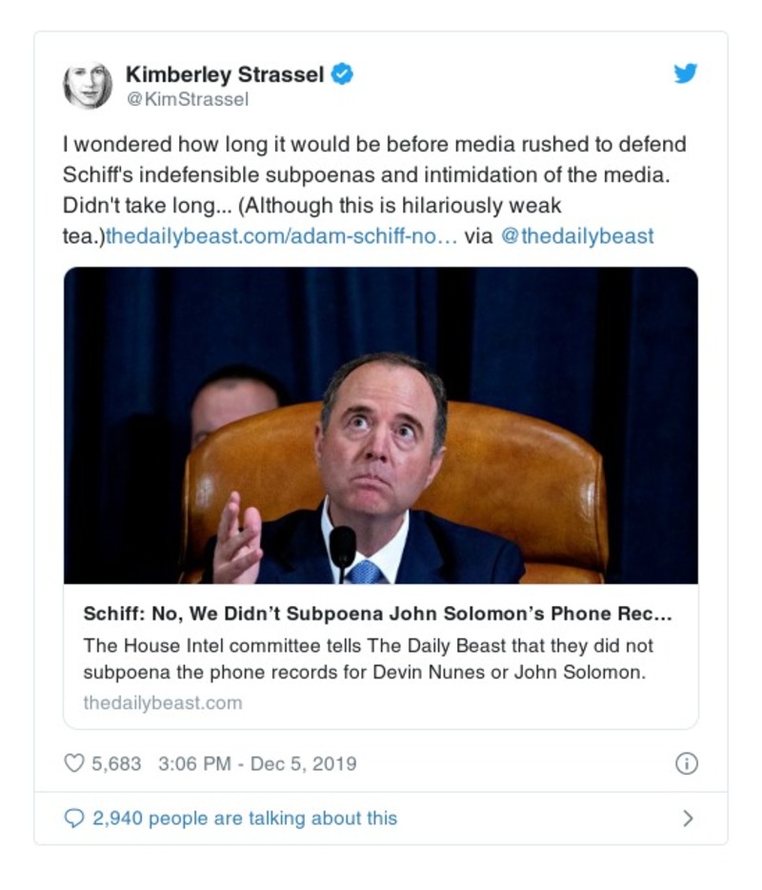Click the @thedailybeast mention
Viewport: 762px width, 890px height.
577,235
